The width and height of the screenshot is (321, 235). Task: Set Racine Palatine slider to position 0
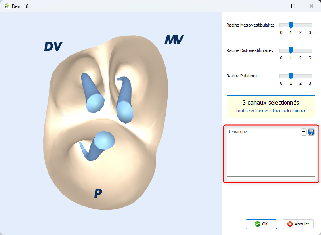(x=281, y=76)
